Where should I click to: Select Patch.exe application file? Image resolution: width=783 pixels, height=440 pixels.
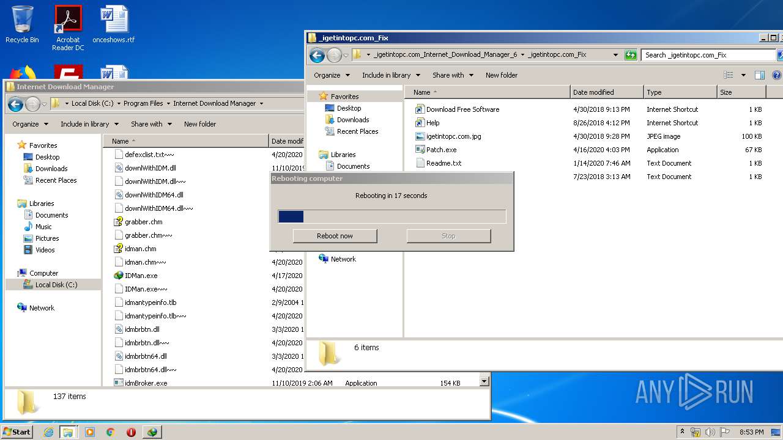click(441, 150)
